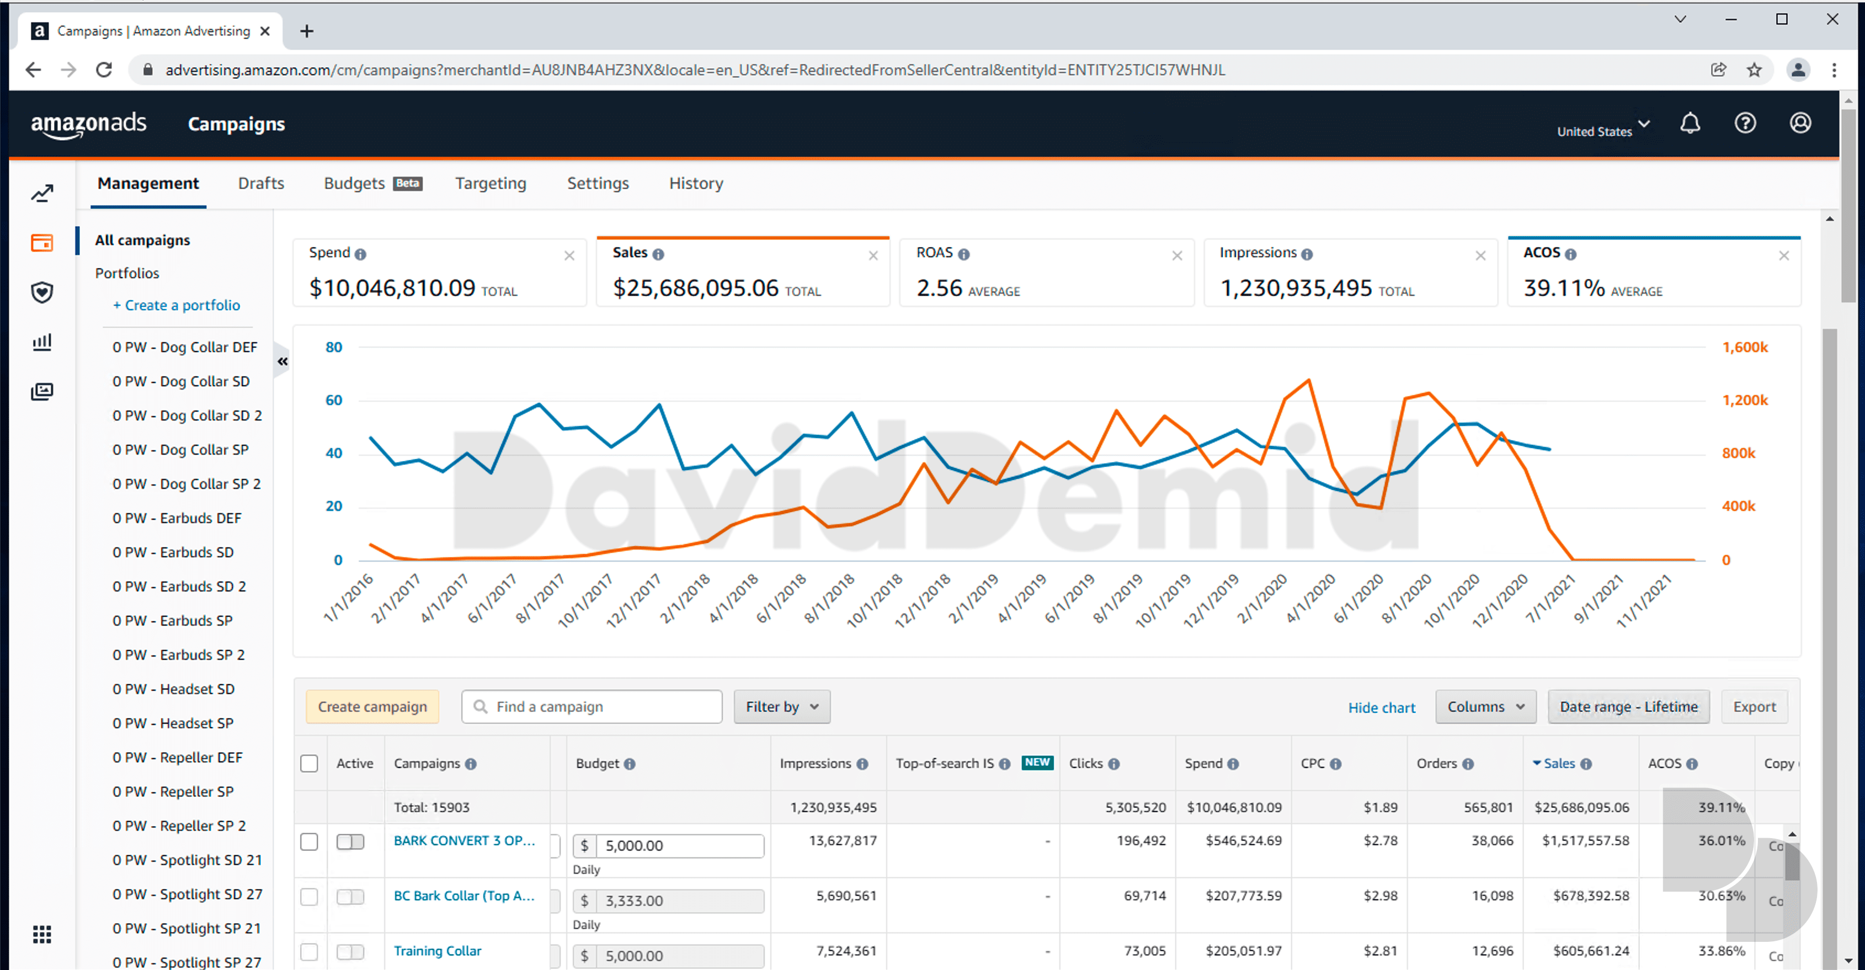Screen dimensions: 1865x970
Task: Click the info icon next to ROAS metric
Action: tap(963, 254)
